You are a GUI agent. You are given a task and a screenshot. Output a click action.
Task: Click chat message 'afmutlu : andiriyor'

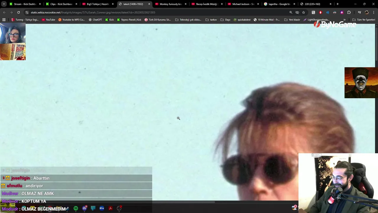[x=76, y=186]
